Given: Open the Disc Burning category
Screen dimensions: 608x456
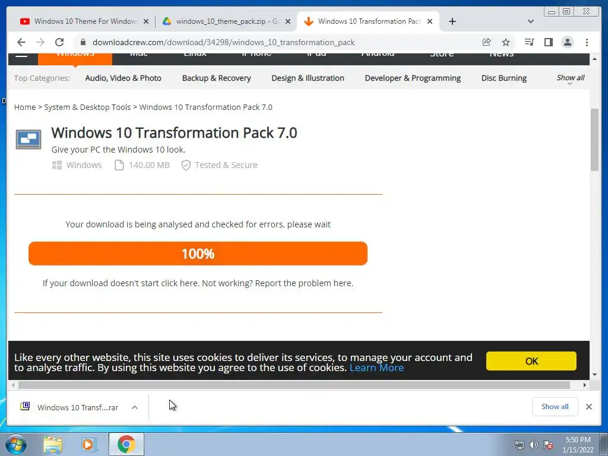Looking at the screenshot, I should [503, 78].
